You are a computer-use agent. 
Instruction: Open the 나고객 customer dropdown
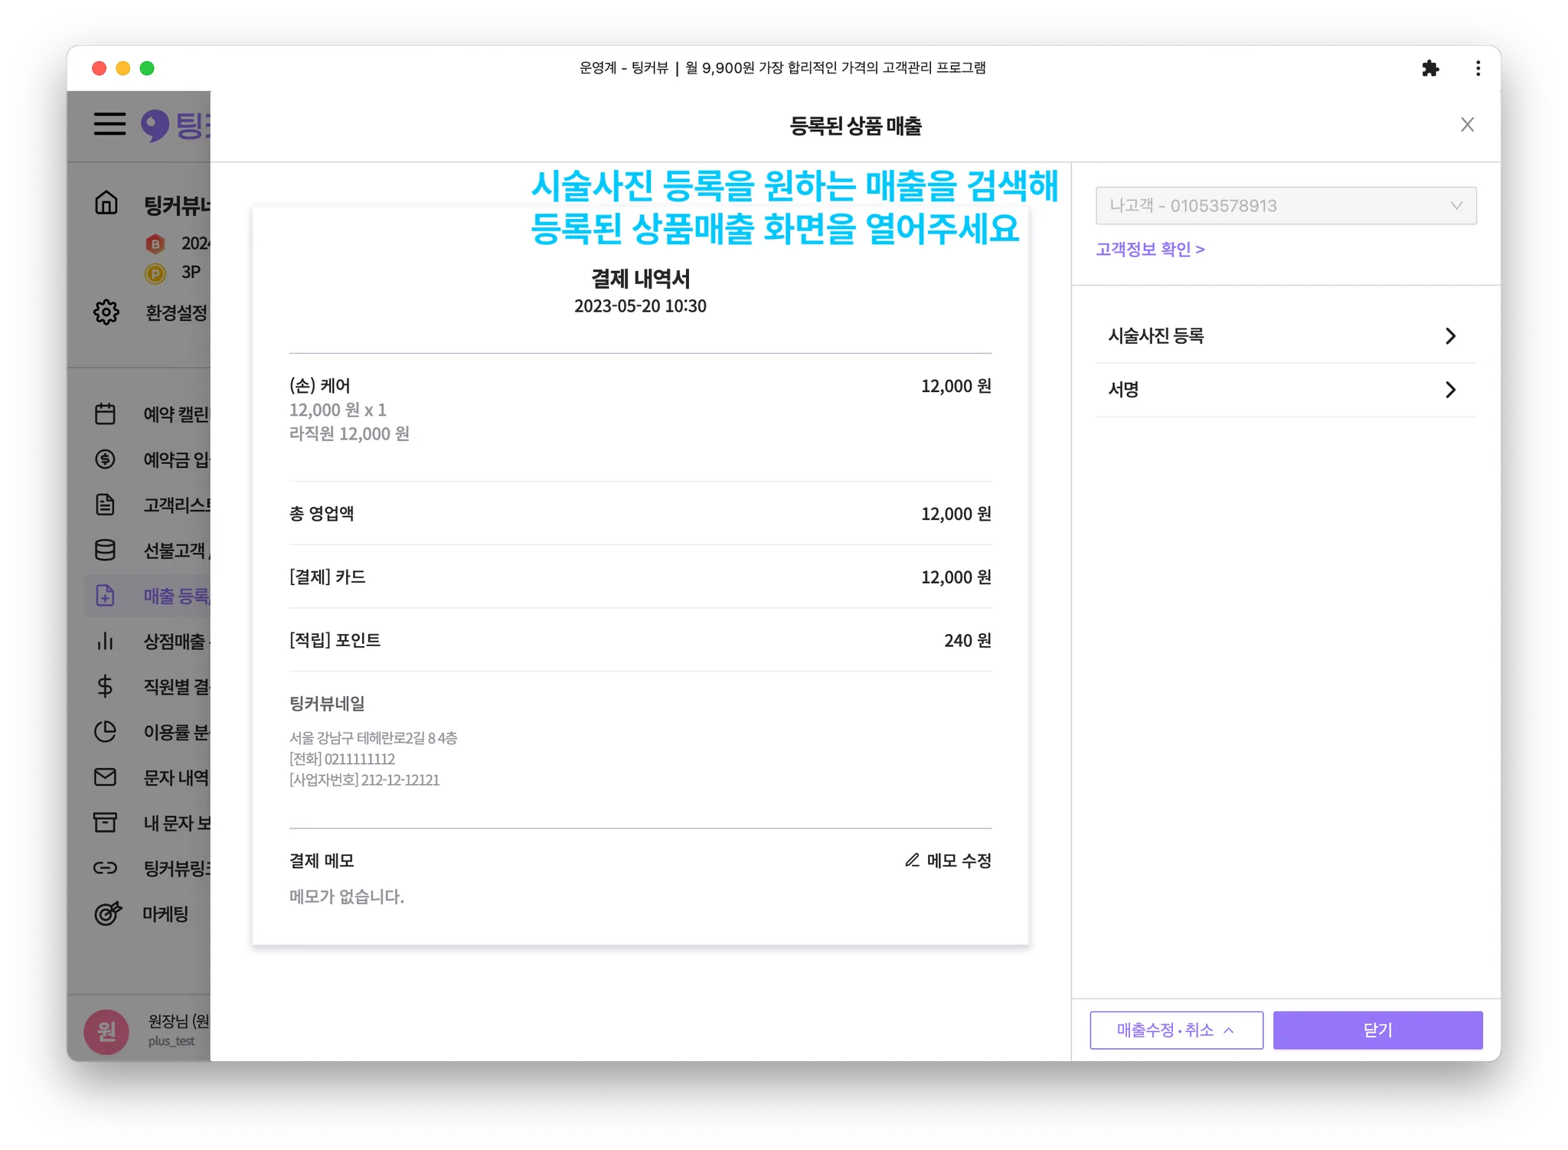click(x=1285, y=205)
